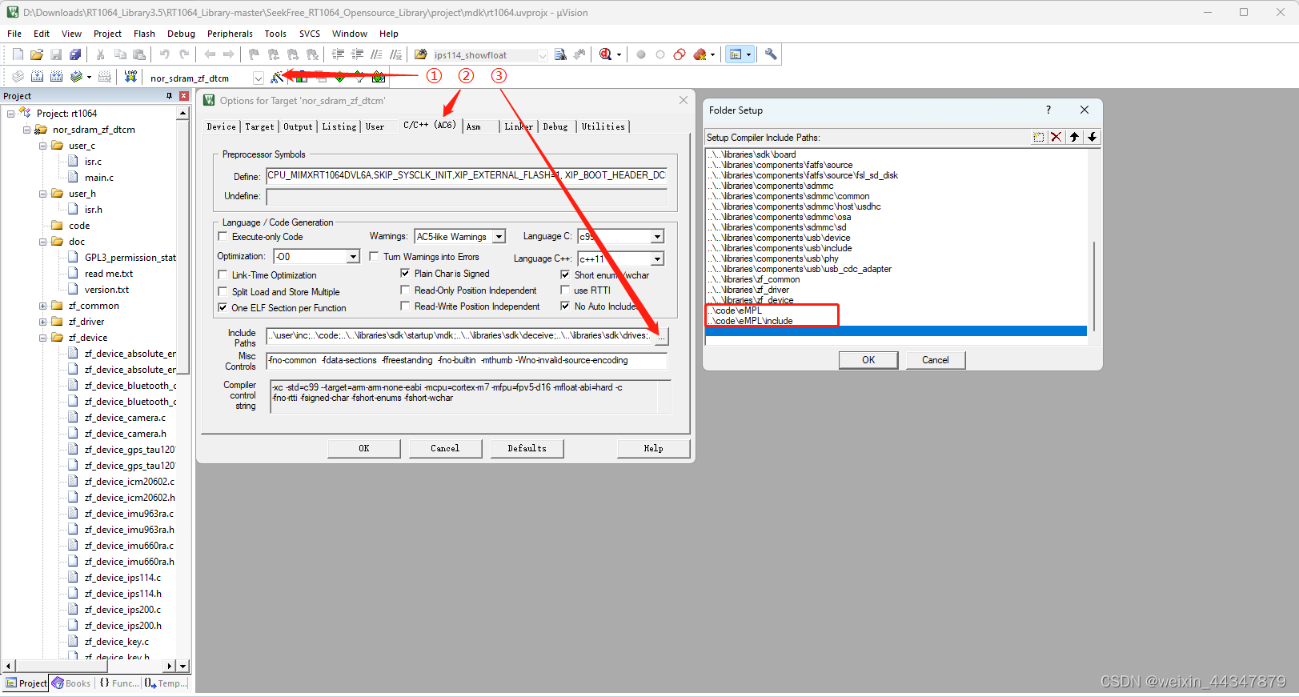This screenshot has width=1299, height=697.
Task: Click OK in Options for Target dialog
Action: (x=364, y=448)
